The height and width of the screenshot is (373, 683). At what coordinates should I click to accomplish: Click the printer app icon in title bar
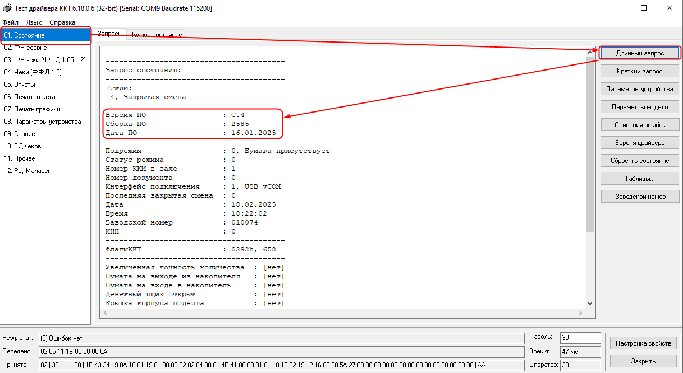[x=7, y=8]
